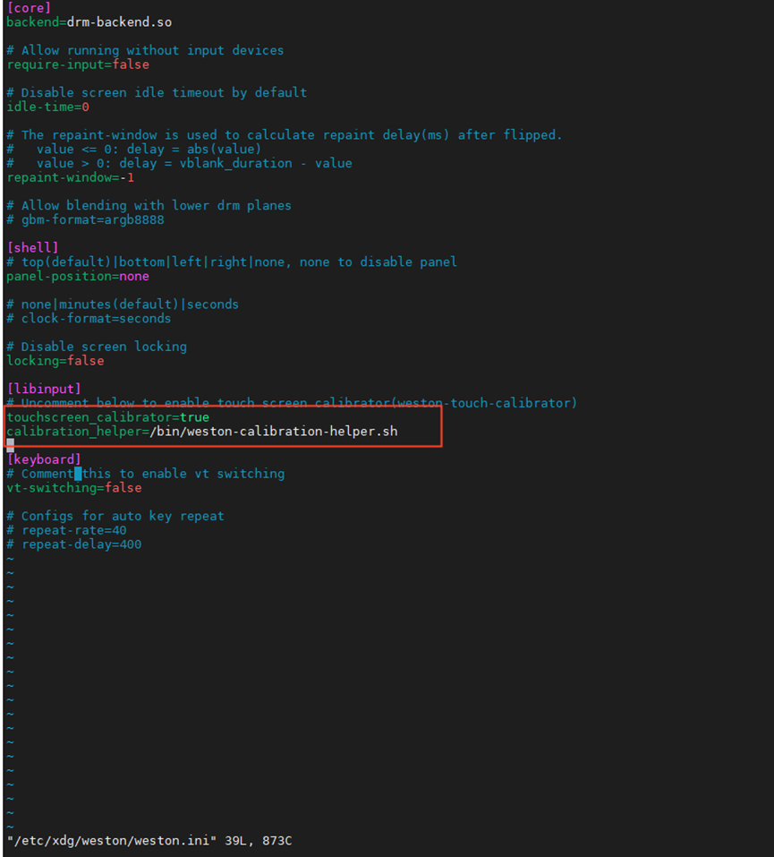Click the locking=false line
The height and width of the screenshot is (857, 774).
pyautogui.click(x=55, y=361)
